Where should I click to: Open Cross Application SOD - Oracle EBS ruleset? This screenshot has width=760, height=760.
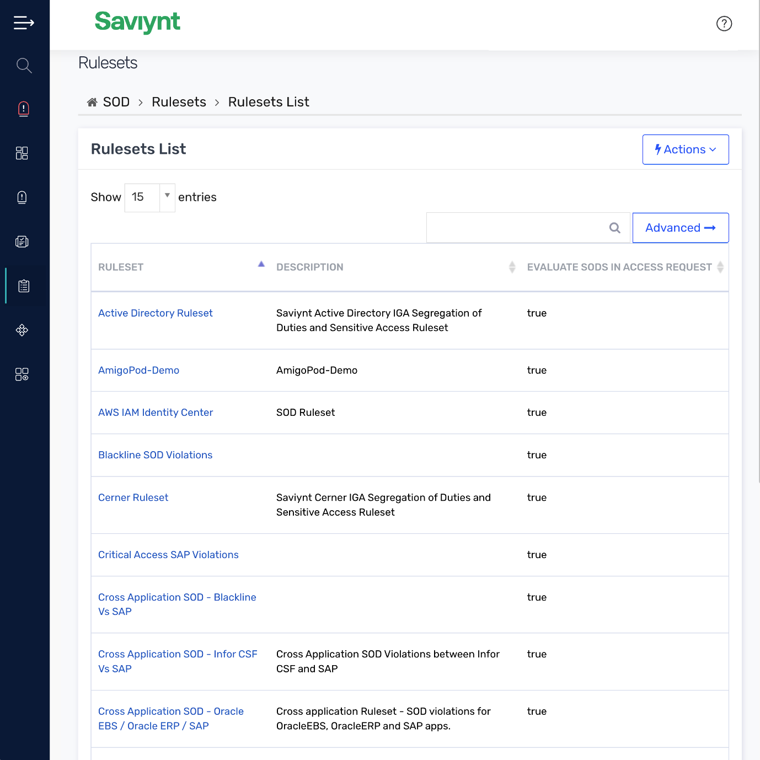171,719
